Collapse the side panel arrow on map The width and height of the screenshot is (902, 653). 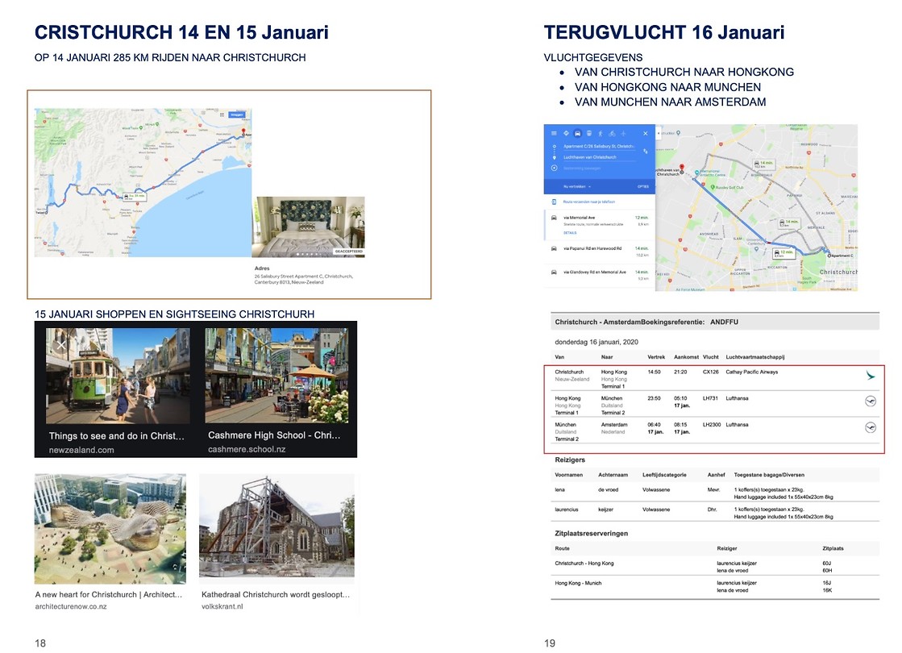pyautogui.click(x=658, y=133)
